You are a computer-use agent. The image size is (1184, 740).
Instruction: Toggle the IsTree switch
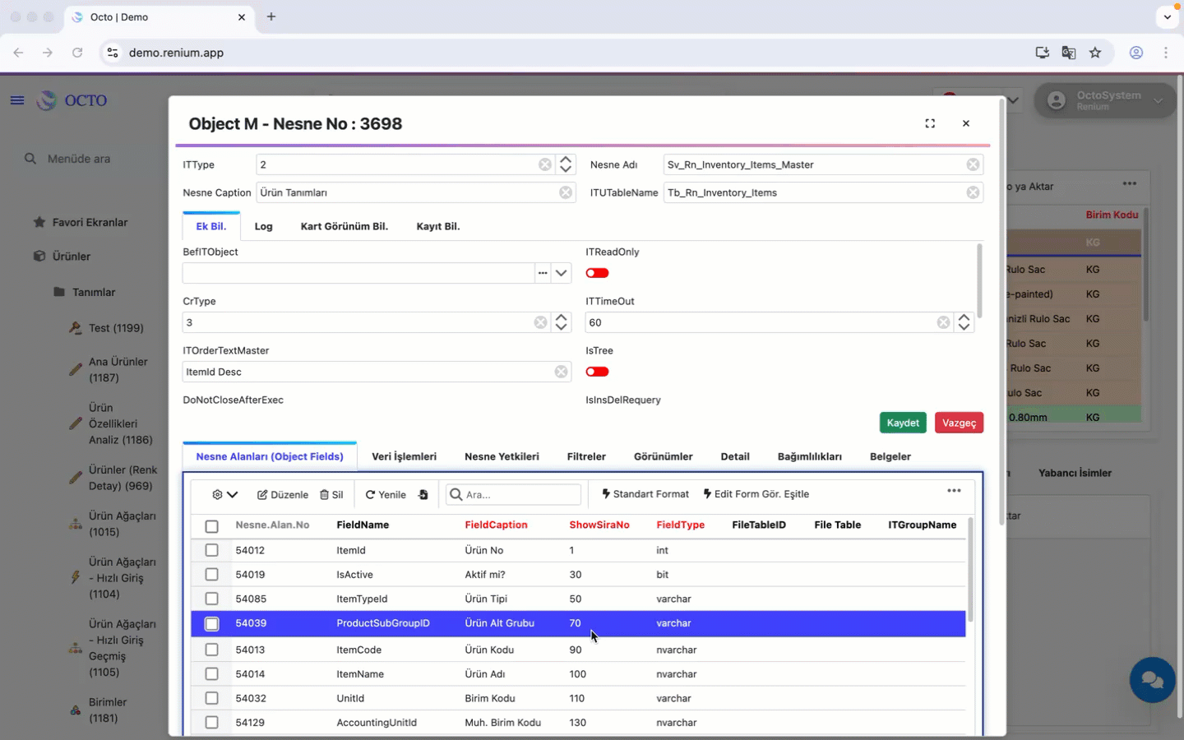597,372
